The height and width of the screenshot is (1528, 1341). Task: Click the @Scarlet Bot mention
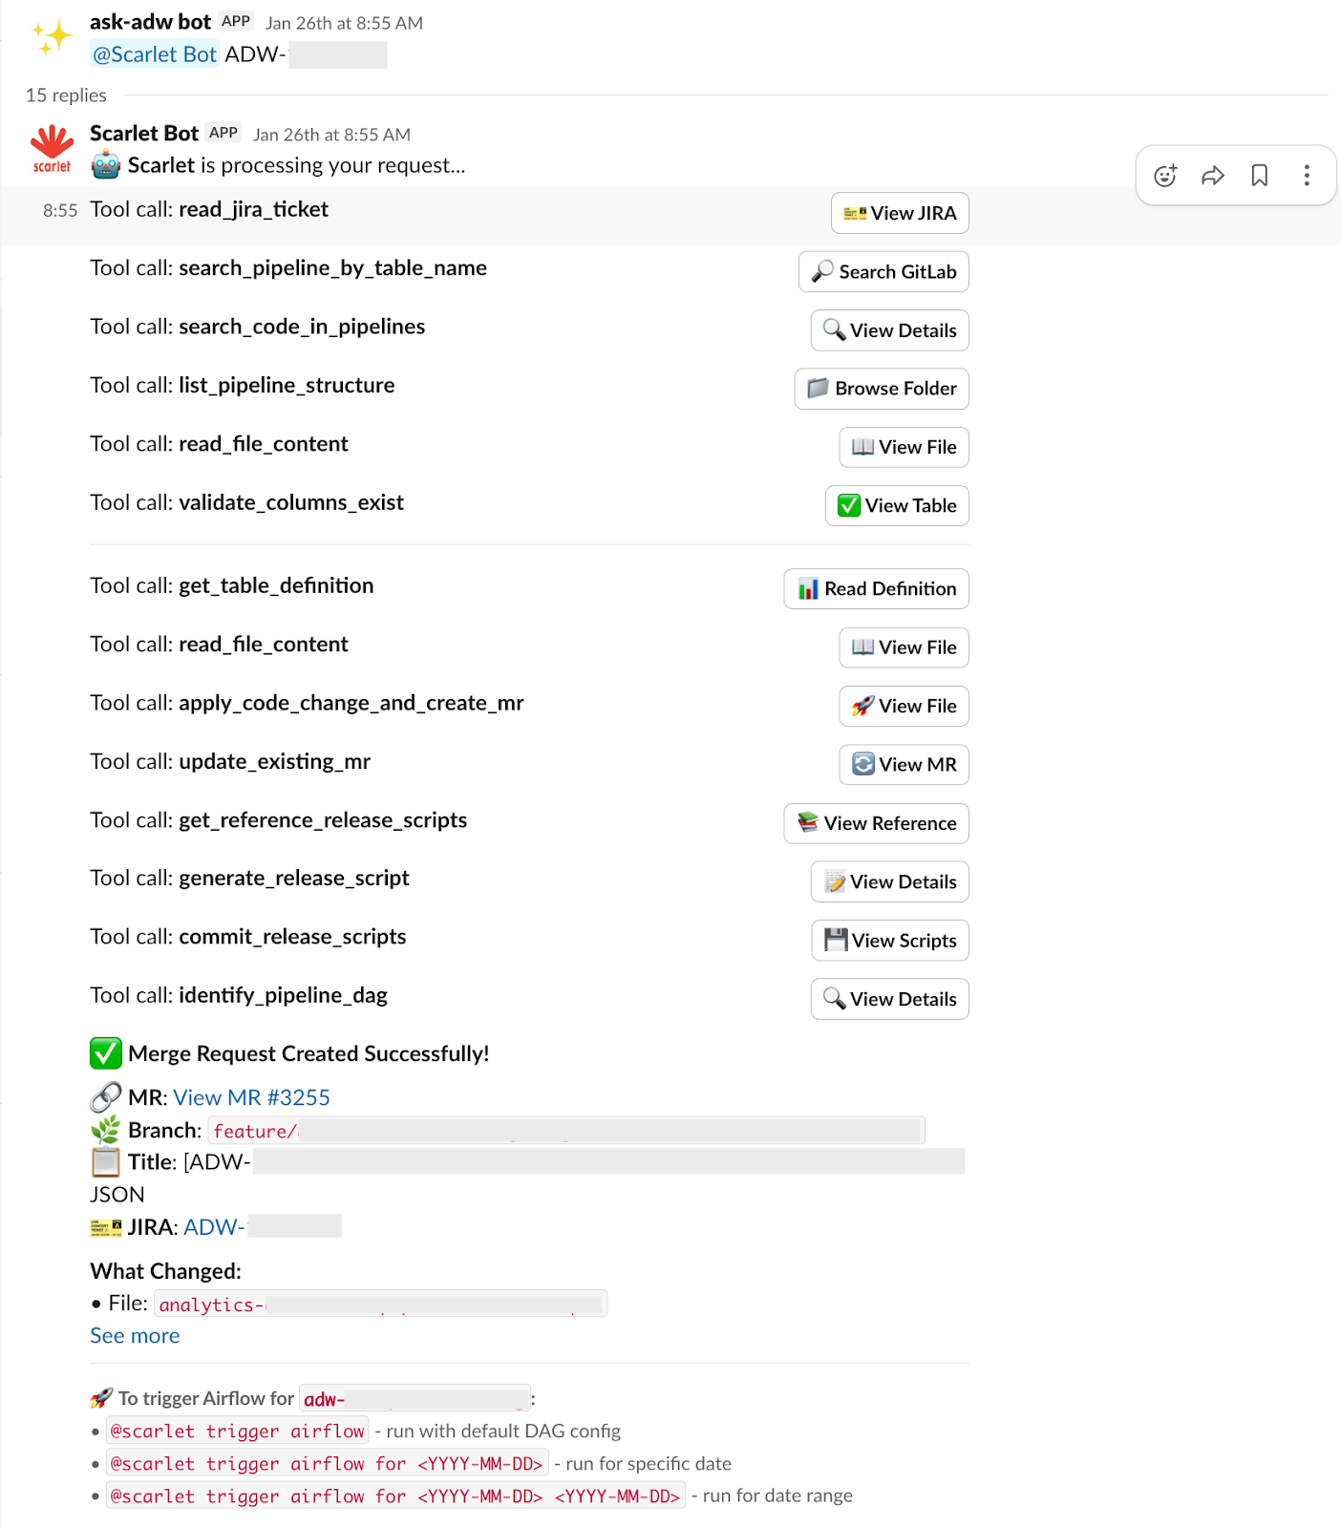click(155, 55)
